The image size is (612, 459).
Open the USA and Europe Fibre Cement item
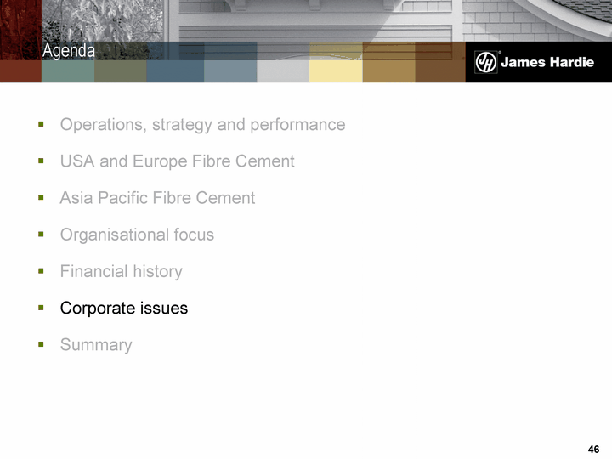177,161
